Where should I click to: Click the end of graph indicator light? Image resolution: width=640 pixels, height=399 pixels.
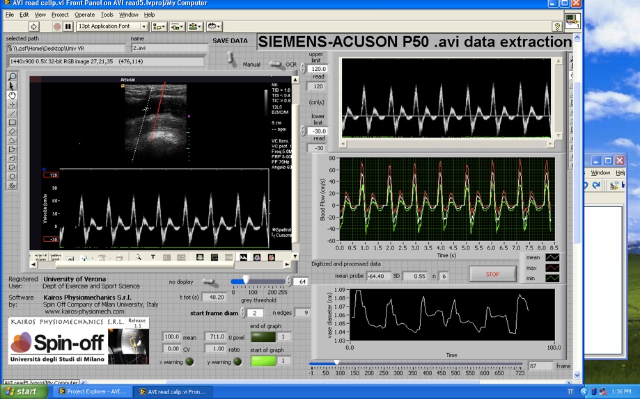263,336
